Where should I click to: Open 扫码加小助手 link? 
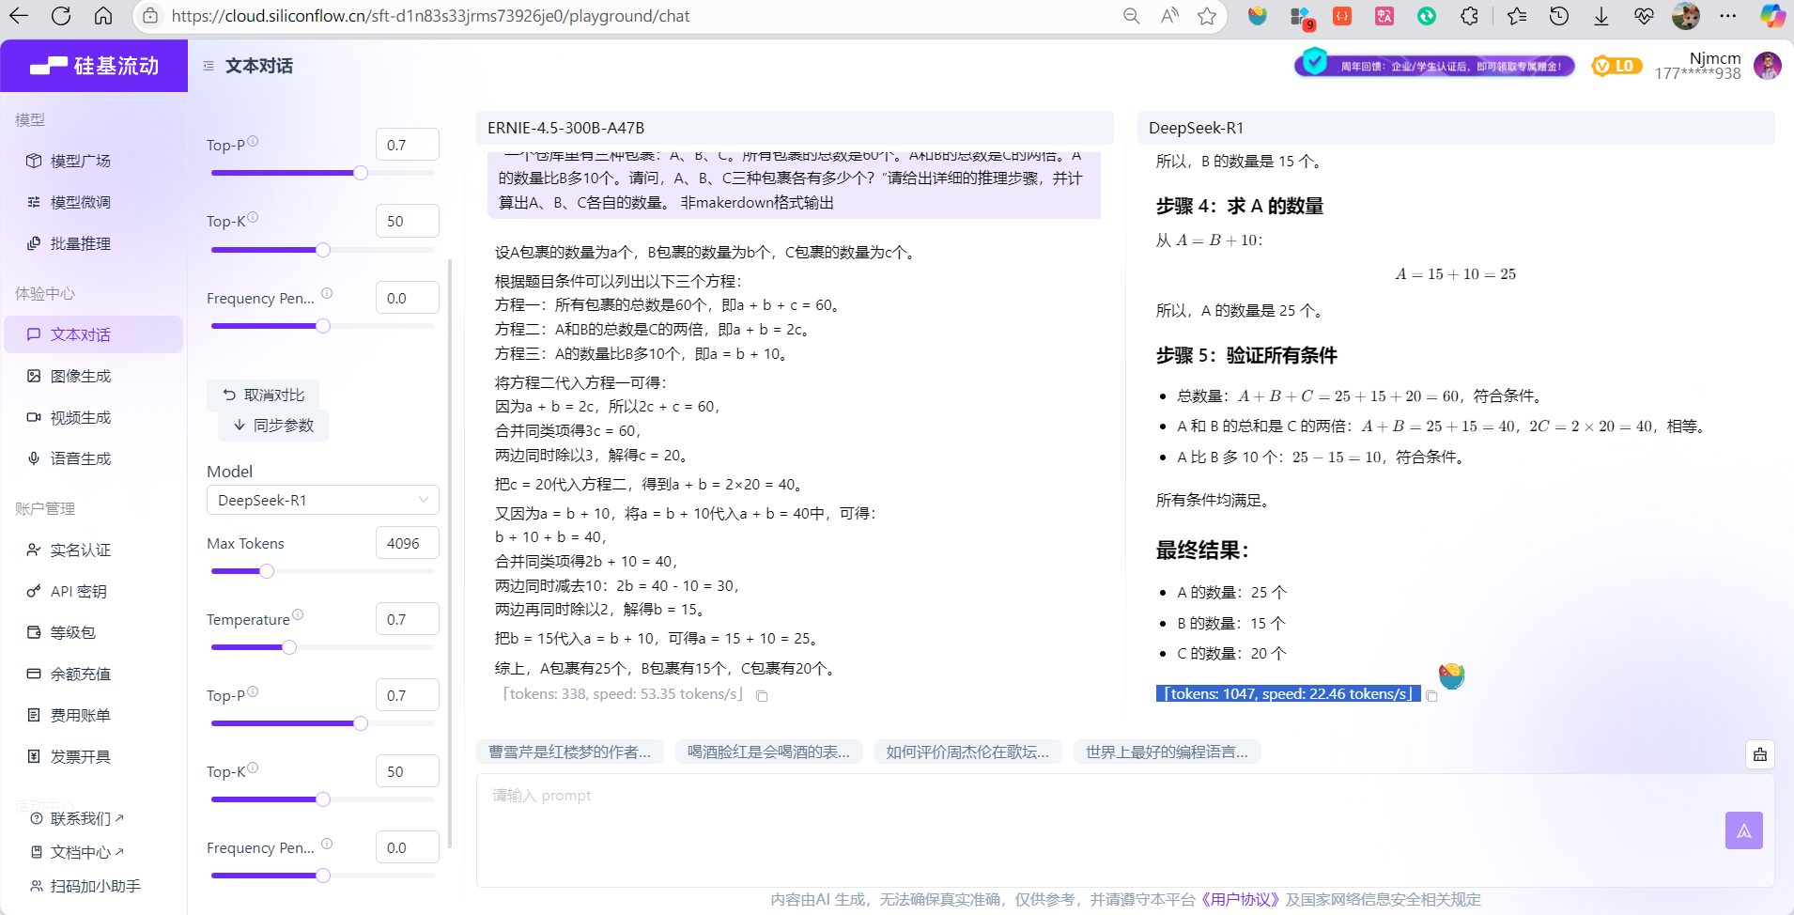[86, 886]
